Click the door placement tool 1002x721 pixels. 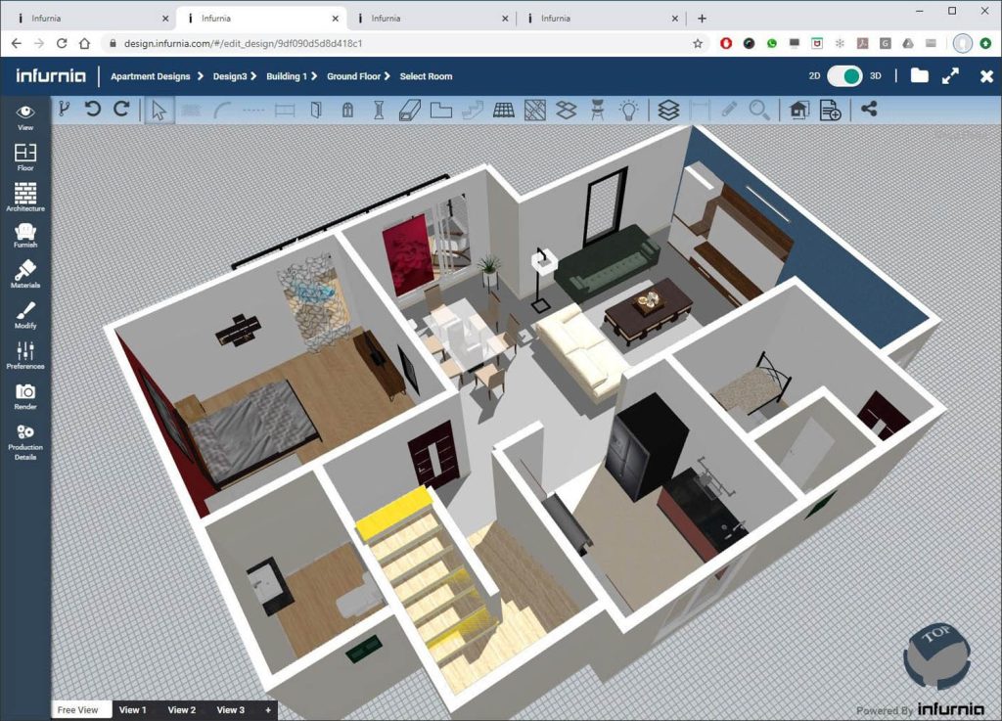coord(315,111)
